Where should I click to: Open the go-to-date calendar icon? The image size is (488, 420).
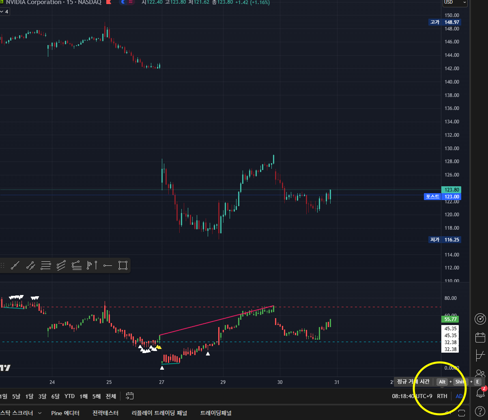130,396
